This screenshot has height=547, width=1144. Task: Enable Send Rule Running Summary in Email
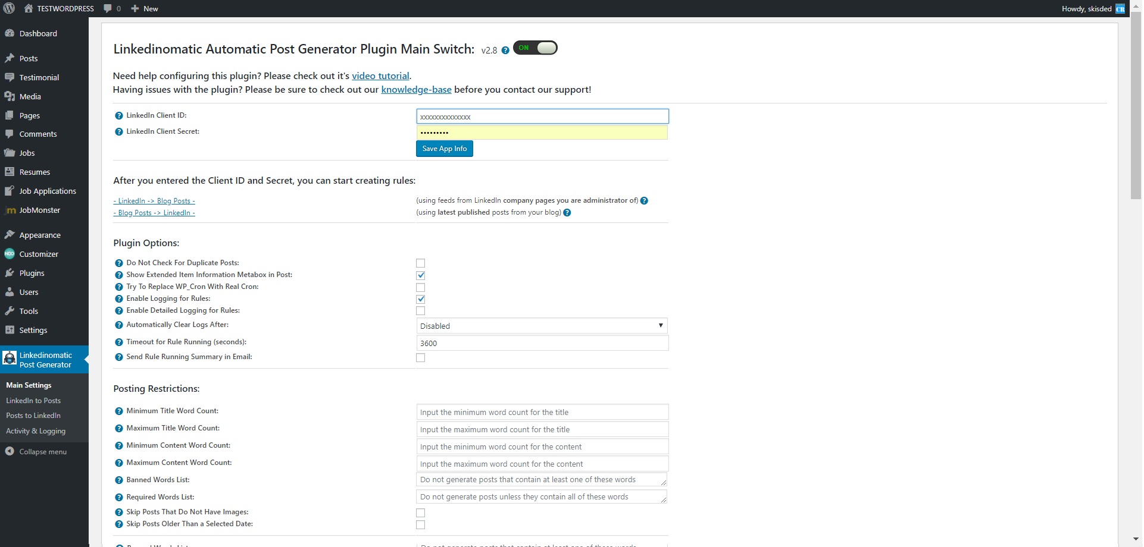421,358
